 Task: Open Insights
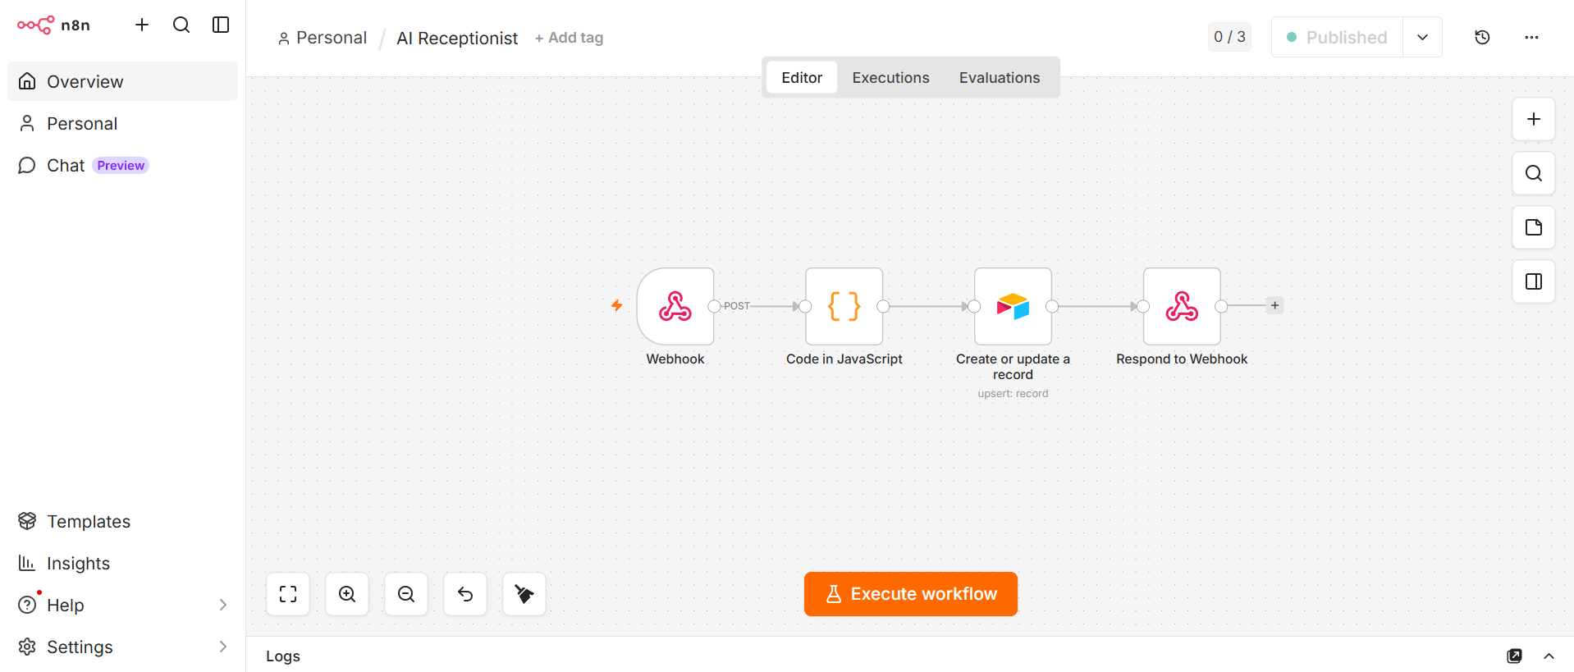[x=122, y=563]
